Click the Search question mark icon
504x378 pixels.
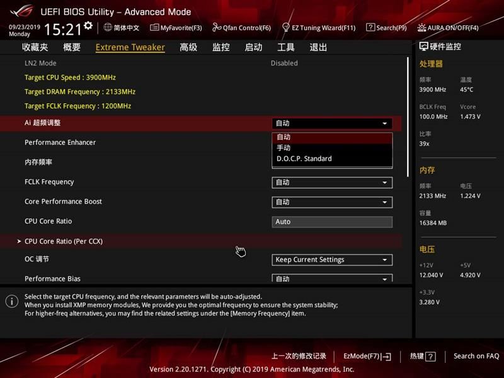pyautogui.click(x=370, y=27)
